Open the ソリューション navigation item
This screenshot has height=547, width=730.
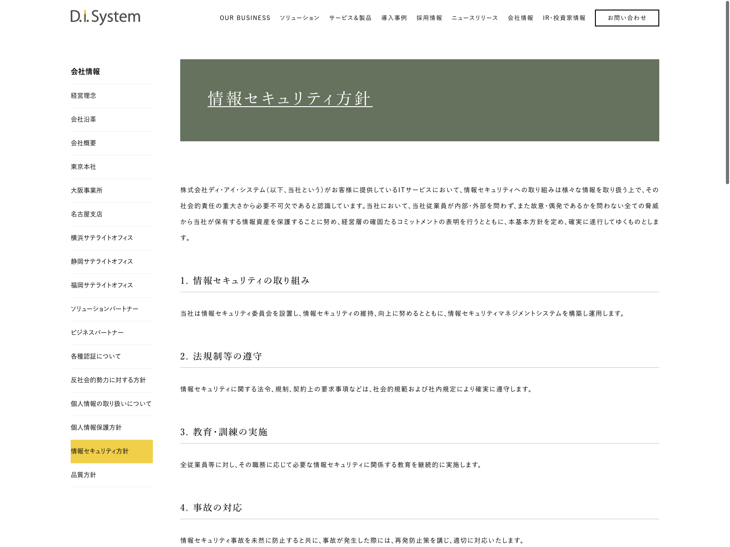[299, 18]
